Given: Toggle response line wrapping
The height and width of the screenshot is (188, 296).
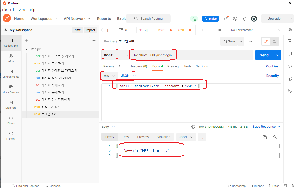Looking at the screenshot, I should 202,137.
